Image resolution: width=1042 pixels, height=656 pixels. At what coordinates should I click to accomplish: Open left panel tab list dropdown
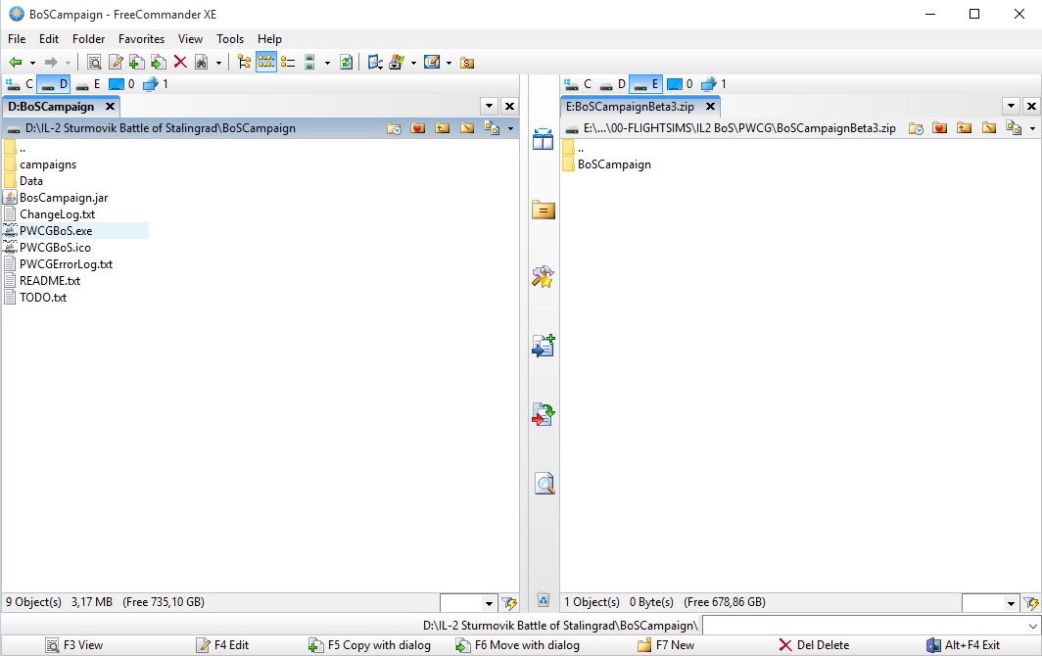[489, 107]
